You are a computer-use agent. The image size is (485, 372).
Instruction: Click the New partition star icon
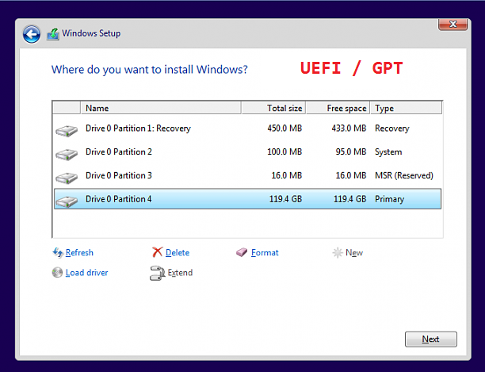click(338, 252)
